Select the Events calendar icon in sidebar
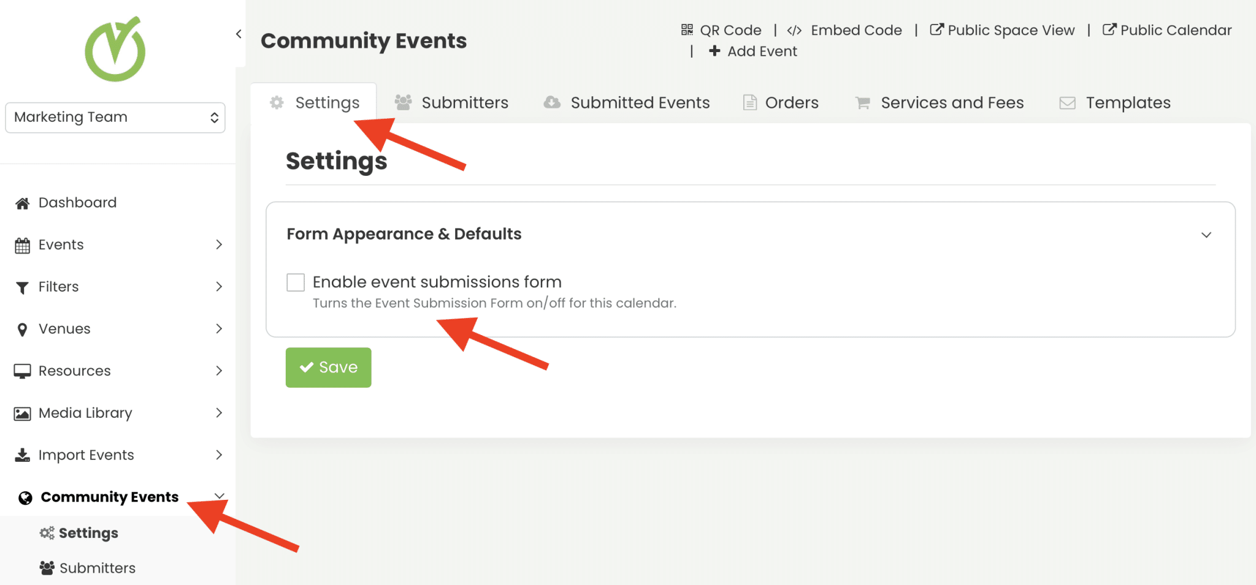 point(23,244)
